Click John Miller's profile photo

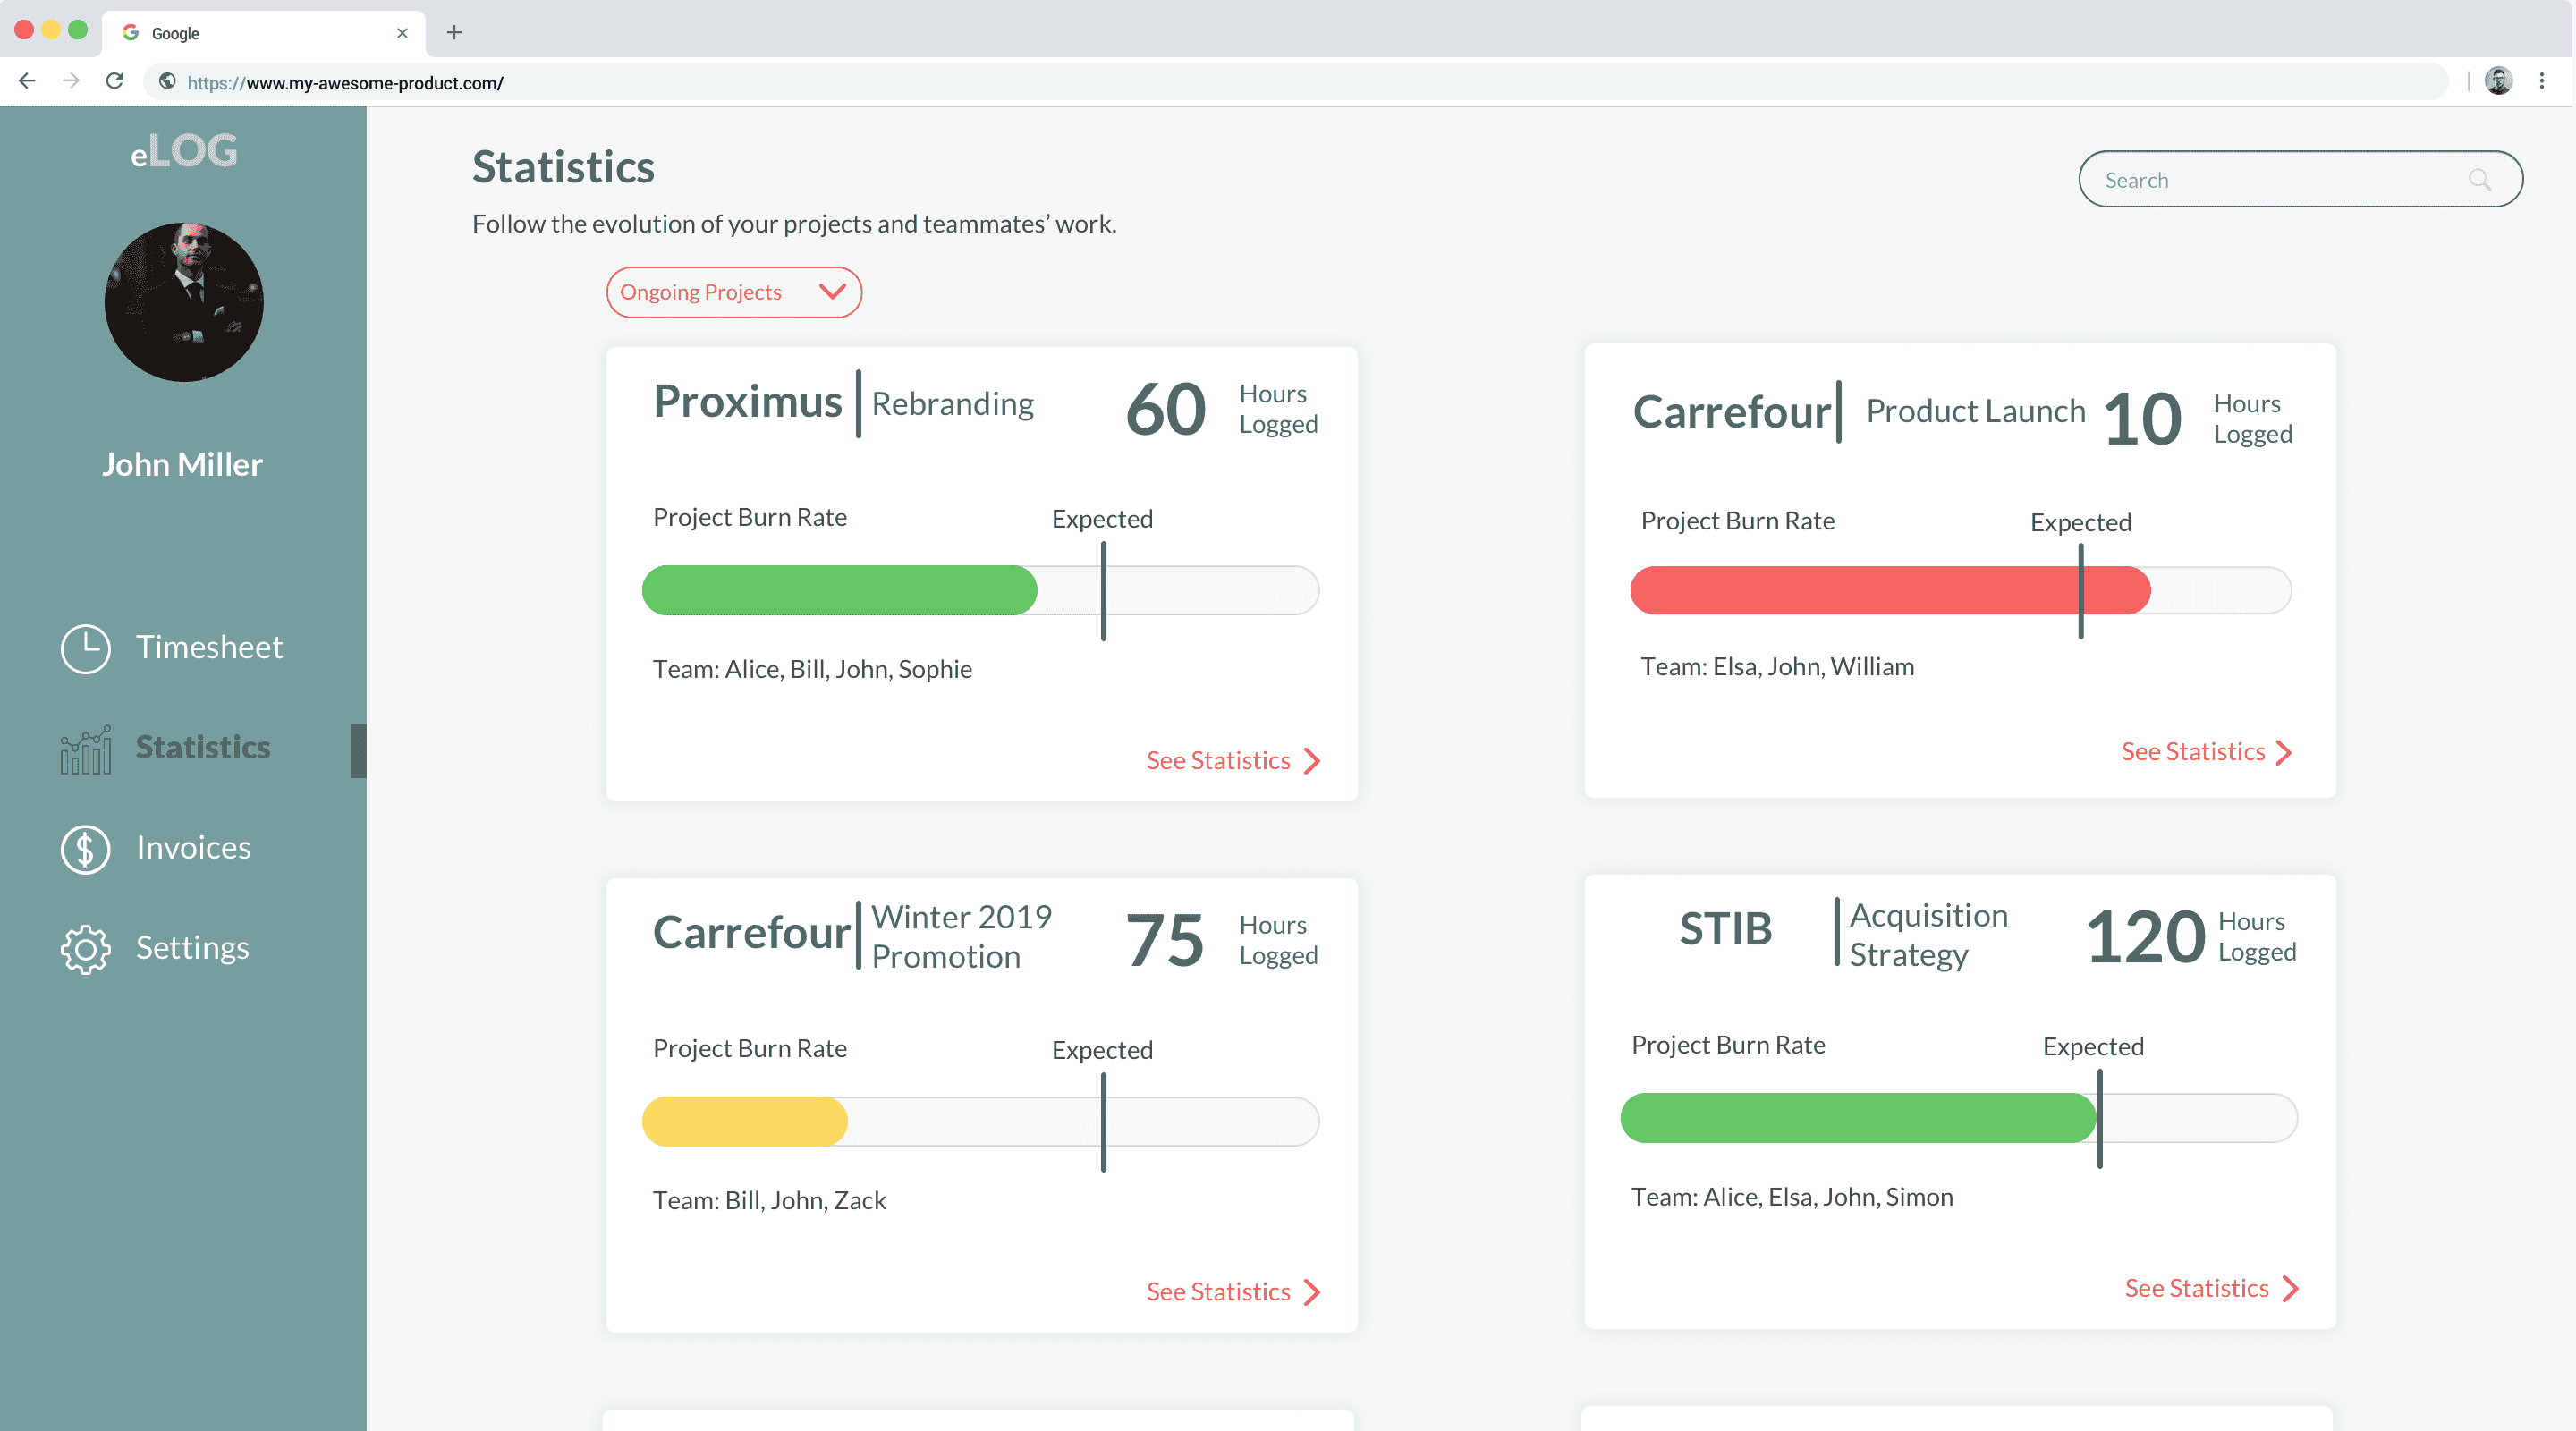point(184,302)
